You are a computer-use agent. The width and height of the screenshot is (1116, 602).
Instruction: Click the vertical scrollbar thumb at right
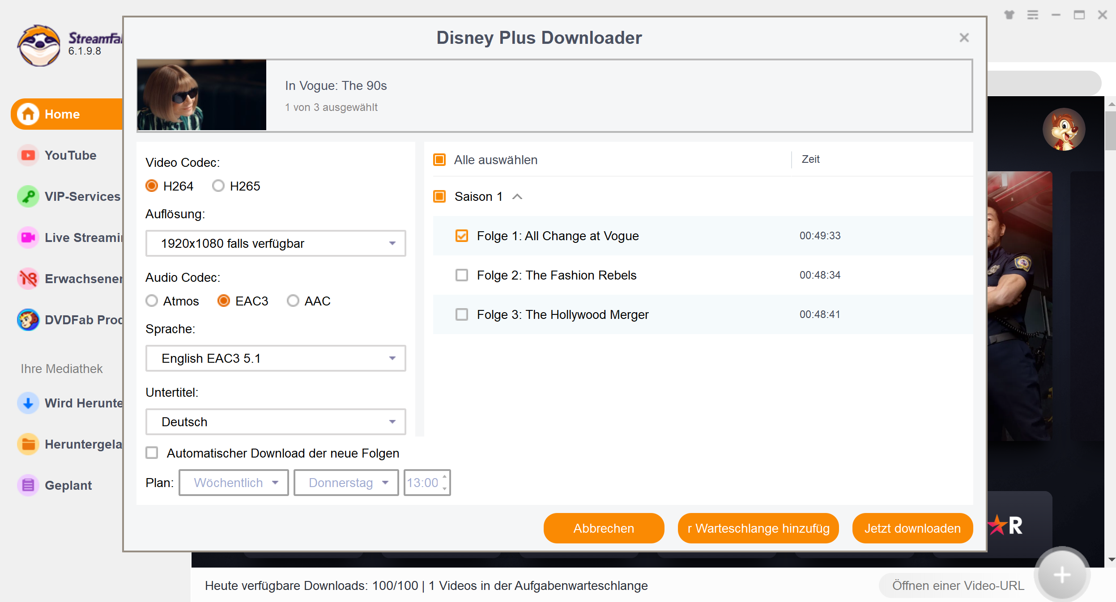pos(1110,130)
